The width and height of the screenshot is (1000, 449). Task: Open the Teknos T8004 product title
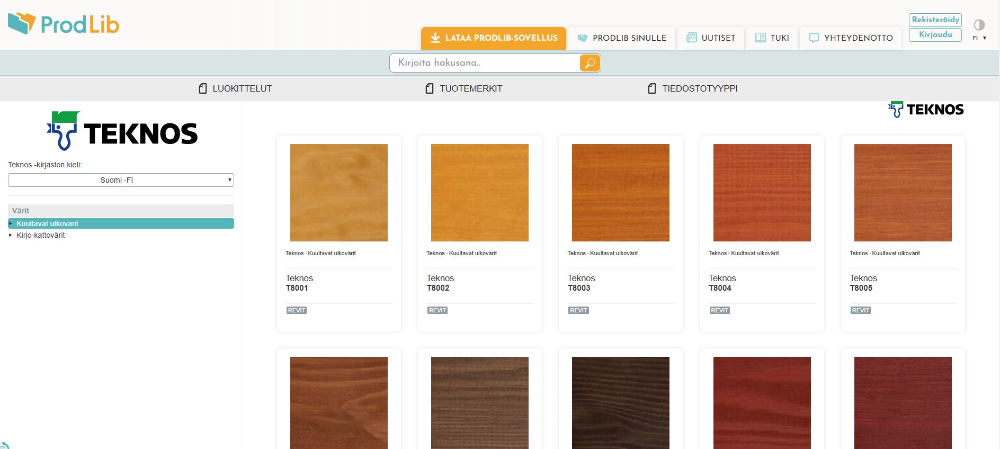pos(722,283)
